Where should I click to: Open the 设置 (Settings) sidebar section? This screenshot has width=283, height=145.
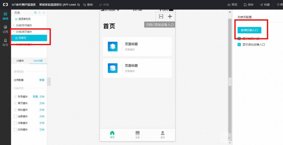coord(5,29)
